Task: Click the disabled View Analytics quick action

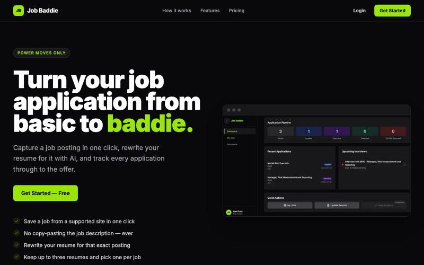Action: pyautogui.click(x=384, y=205)
